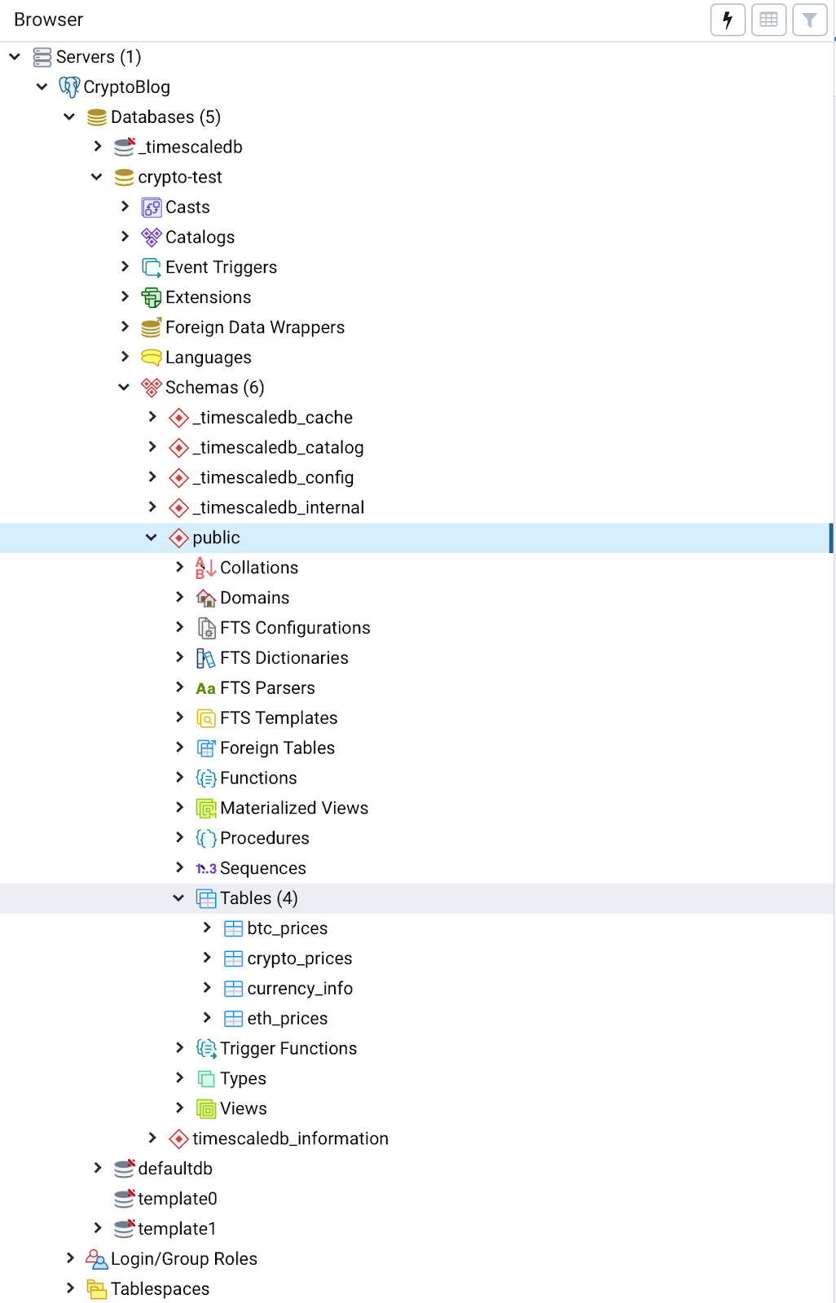Collapse the Tables (4) node
Image resolution: width=836 pixels, height=1303 pixels.
tap(179, 898)
